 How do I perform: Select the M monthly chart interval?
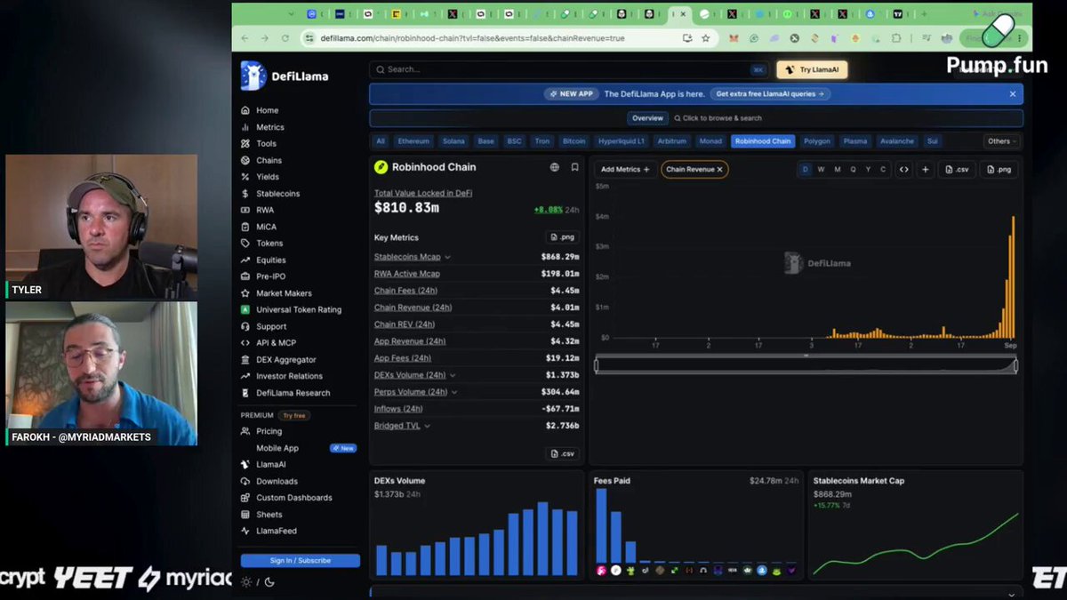point(837,169)
